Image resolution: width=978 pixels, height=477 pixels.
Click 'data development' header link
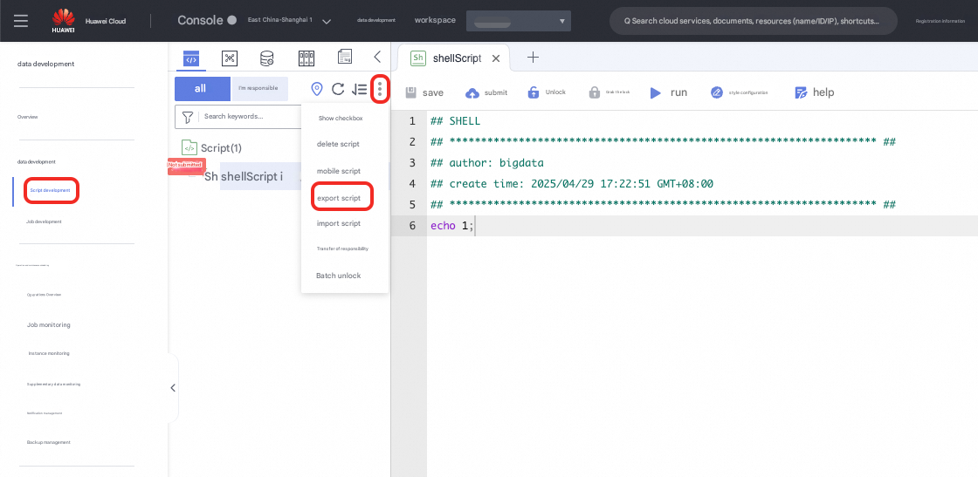coord(376,21)
